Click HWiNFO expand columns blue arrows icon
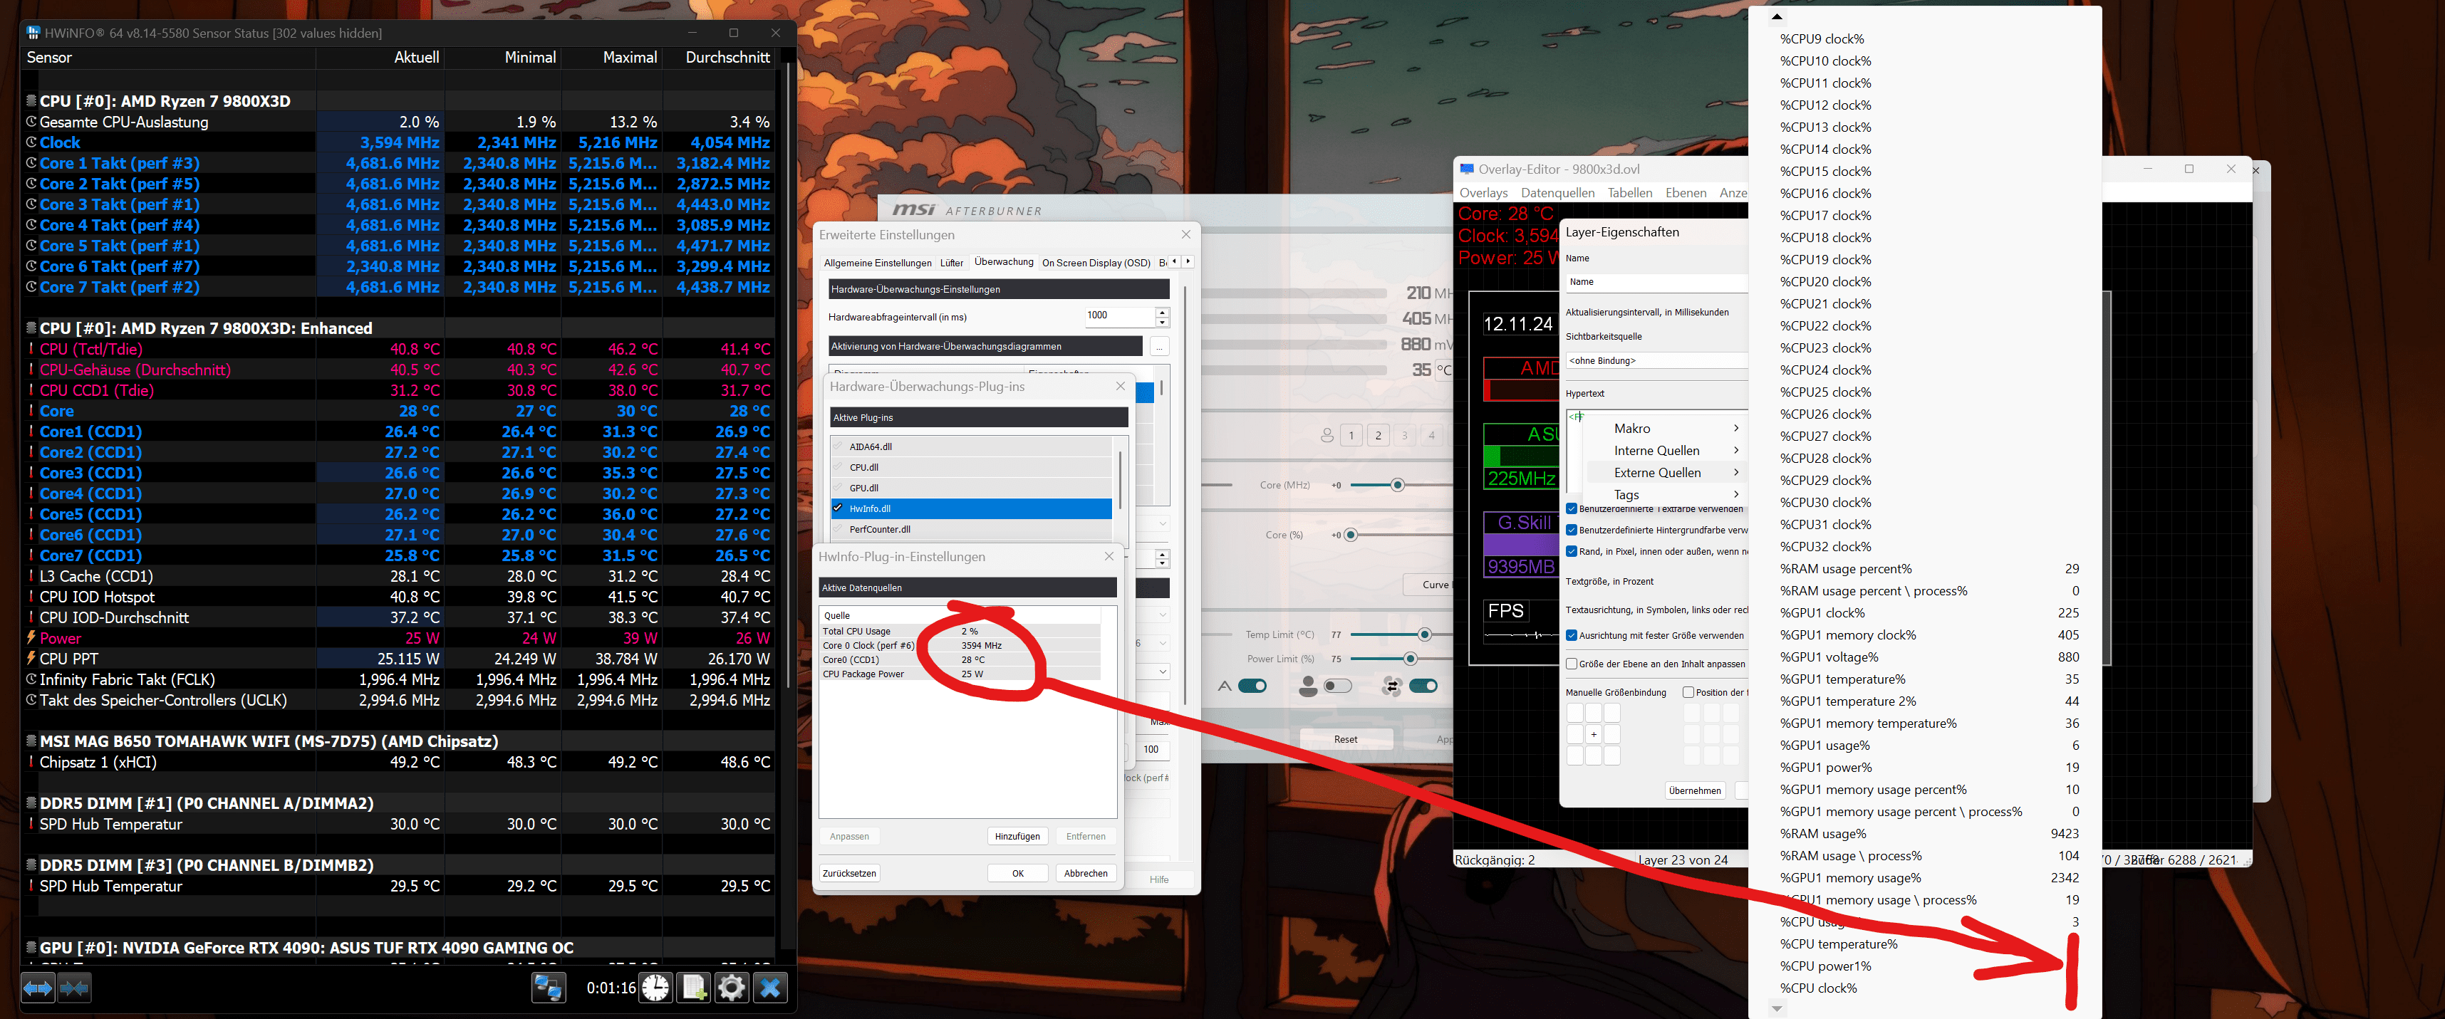This screenshot has width=2445, height=1019. [x=38, y=988]
